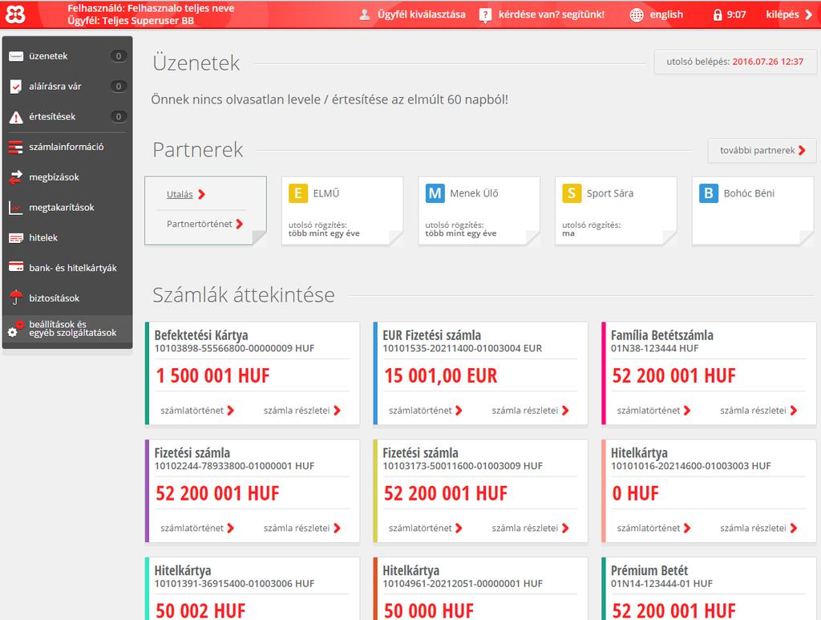This screenshot has width=821, height=620.
Task: Click the red arrow beside Utalás
Action: pyautogui.click(x=201, y=194)
